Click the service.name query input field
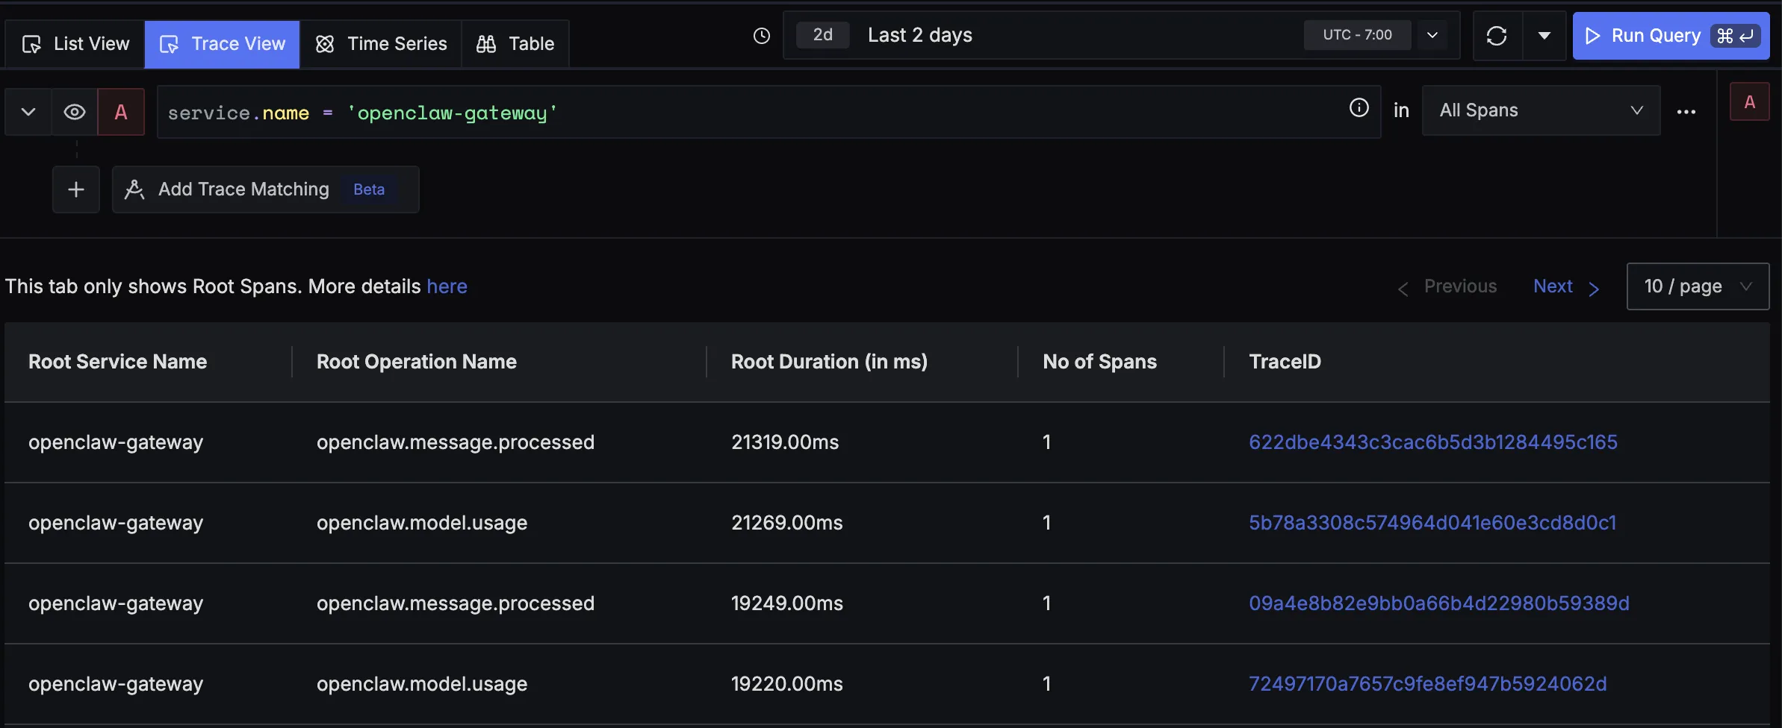Image resolution: width=1782 pixels, height=728 pixels. coord(747,113)
